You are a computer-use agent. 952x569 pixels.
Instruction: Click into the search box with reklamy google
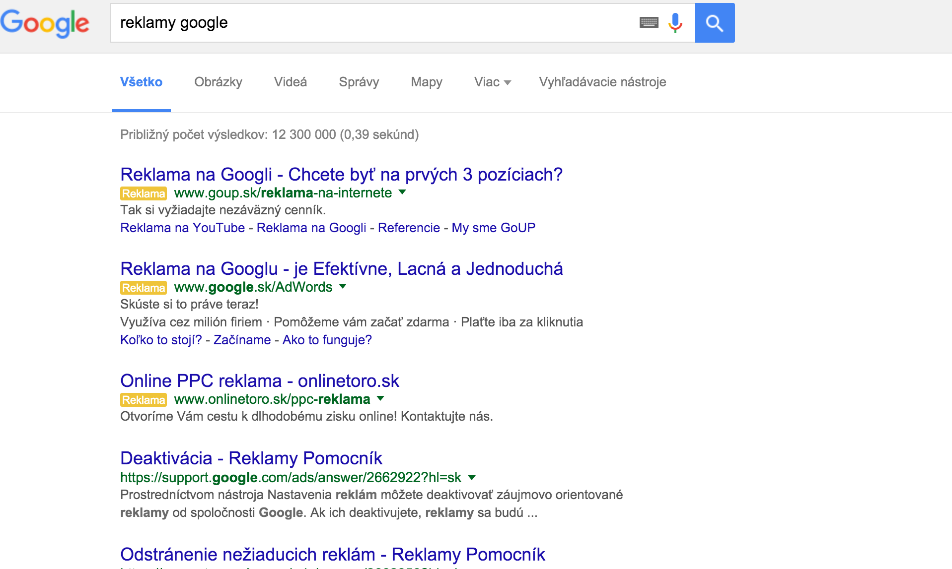click(372, 23)
